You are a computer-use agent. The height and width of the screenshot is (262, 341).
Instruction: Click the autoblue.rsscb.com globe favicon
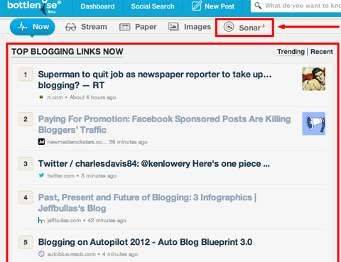pyautogui.click(x=41, y=254)
